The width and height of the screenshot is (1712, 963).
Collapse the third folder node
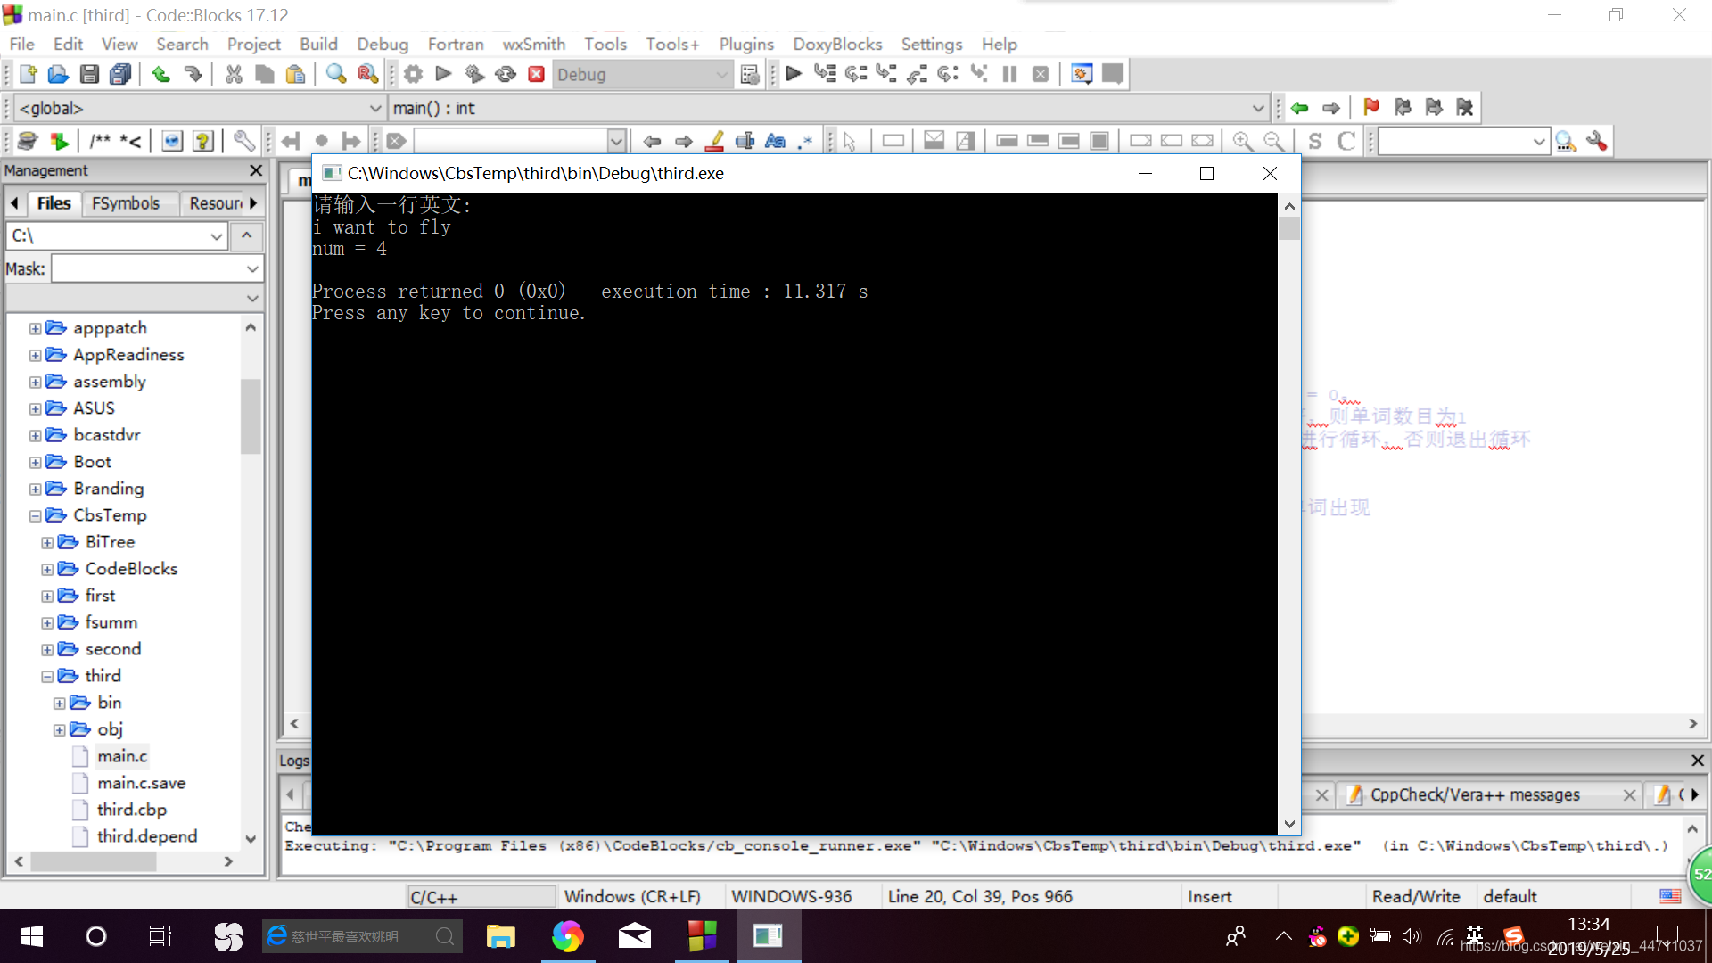[47, 676]
